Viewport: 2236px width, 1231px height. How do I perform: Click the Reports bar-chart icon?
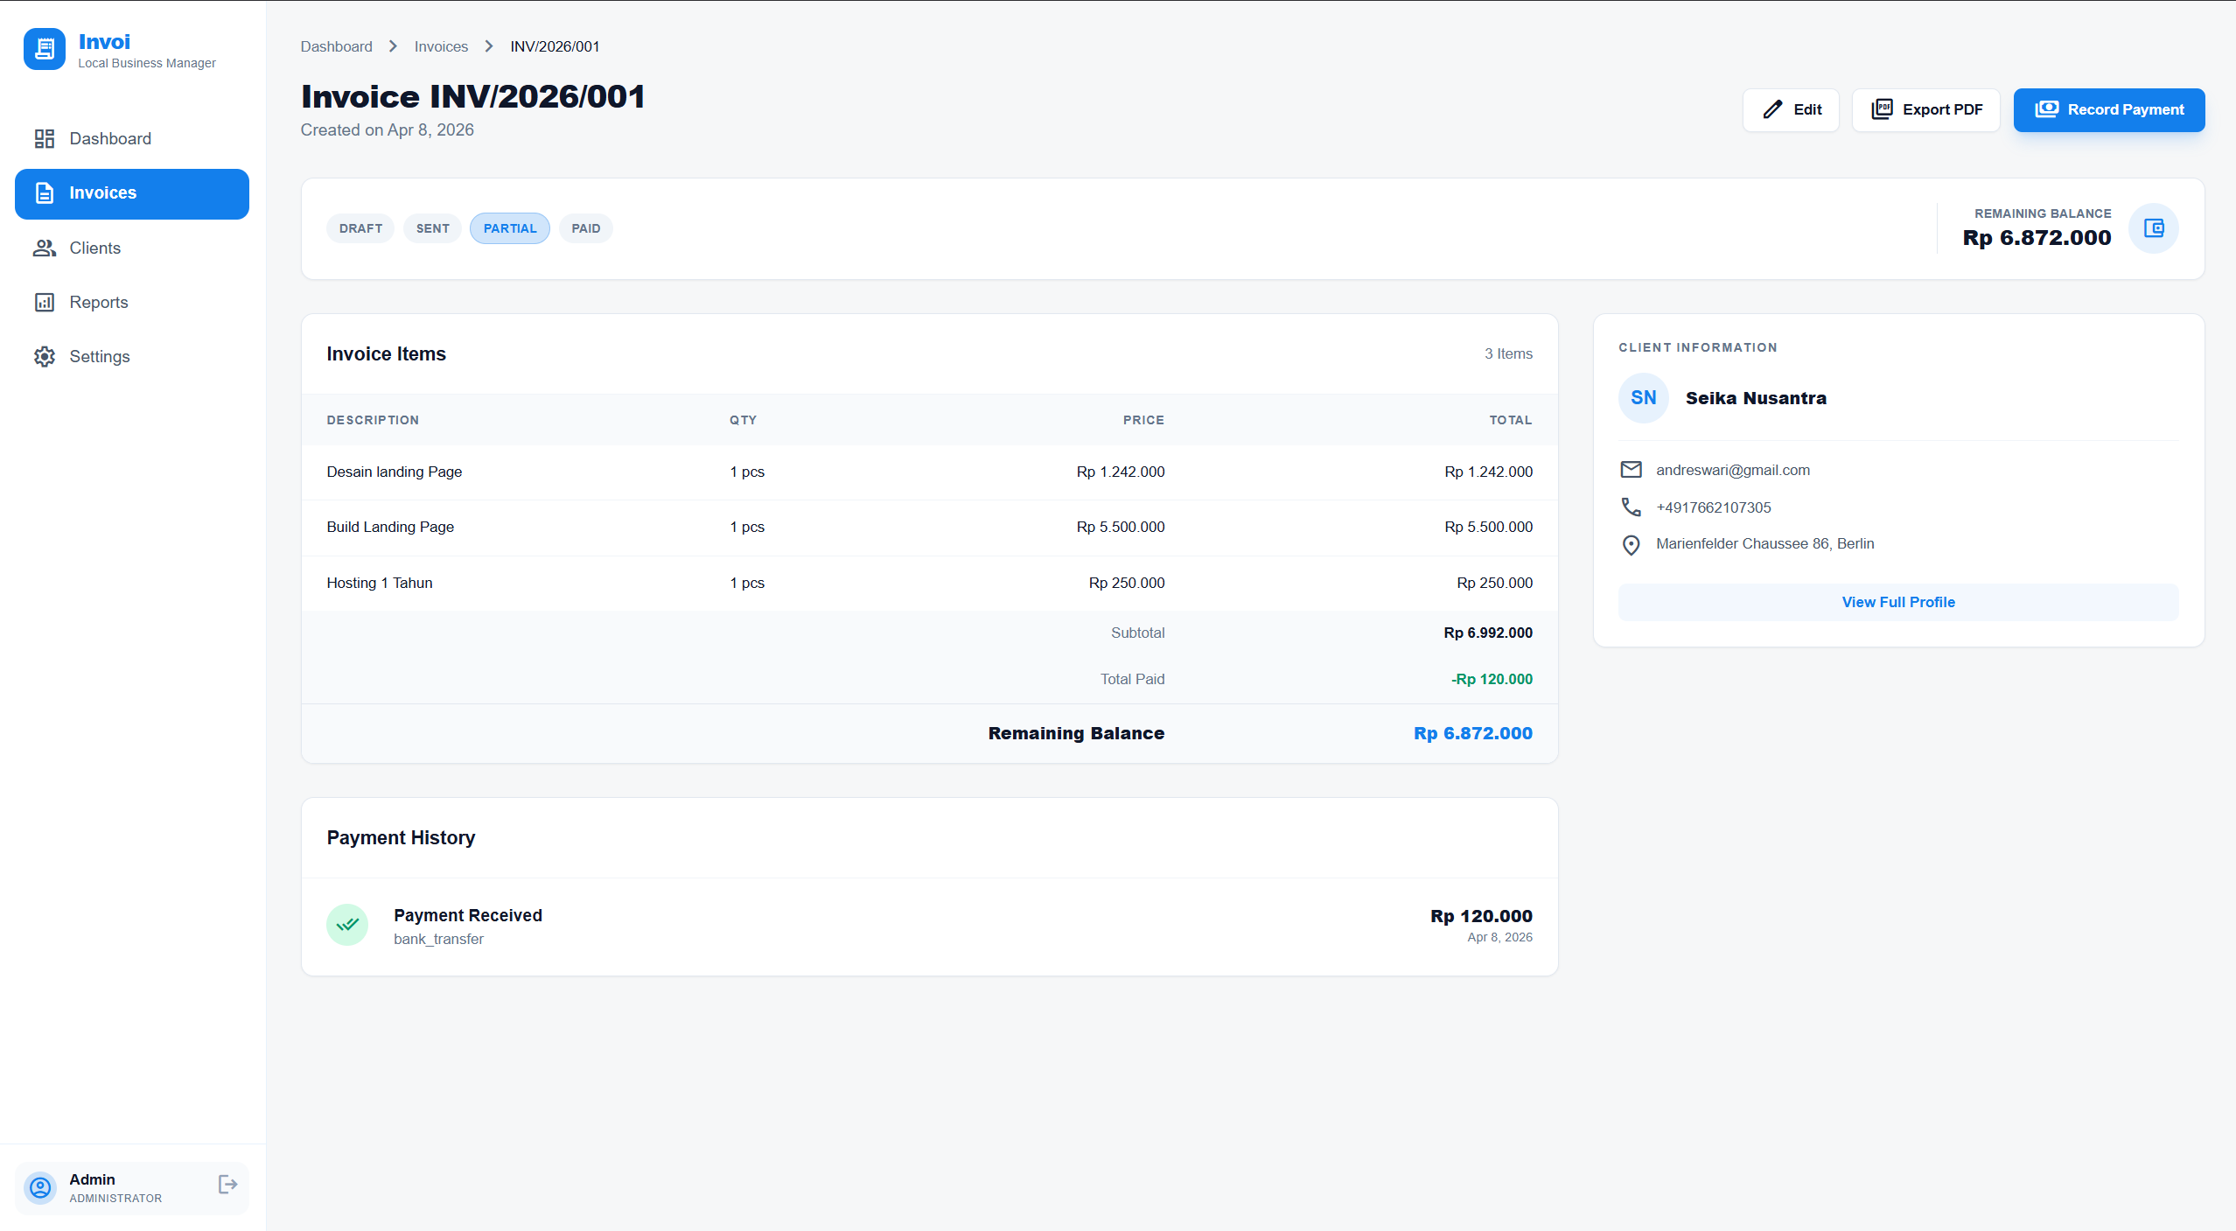44,302
